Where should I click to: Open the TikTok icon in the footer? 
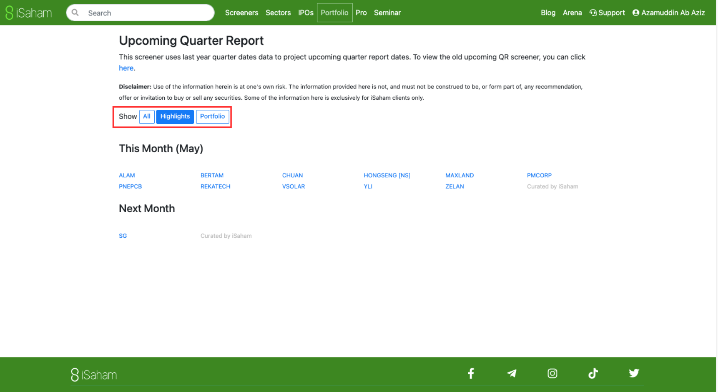click(x=593, y=373)
